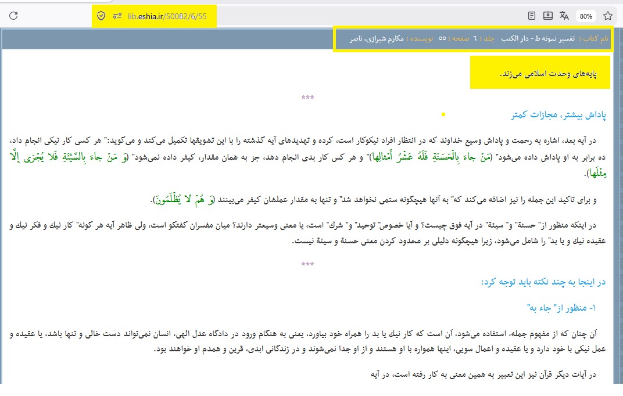Click green verse وَ هُمْ لا یُظْلَمُونَ
This screenshot has height=396, width=623.
[x=184, y=199]
